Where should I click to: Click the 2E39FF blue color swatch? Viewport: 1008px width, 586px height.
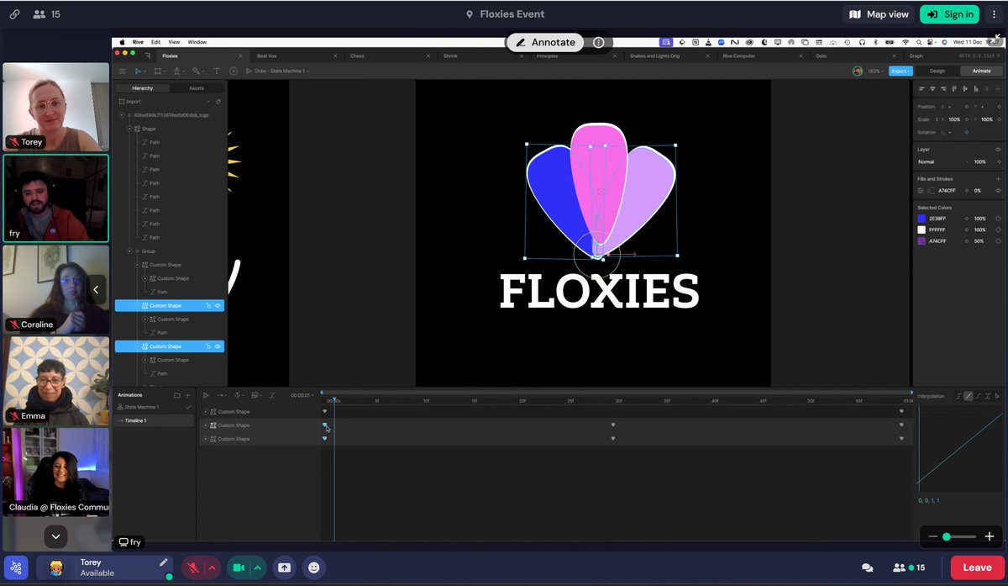click(921, 219)
